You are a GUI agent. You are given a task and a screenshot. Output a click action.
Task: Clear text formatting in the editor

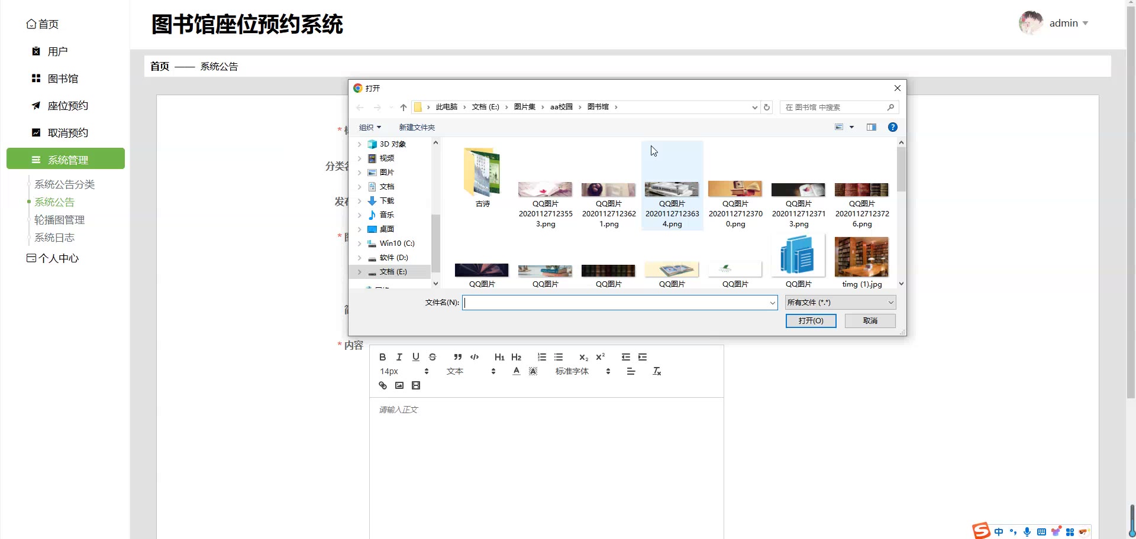click(657, 371)
